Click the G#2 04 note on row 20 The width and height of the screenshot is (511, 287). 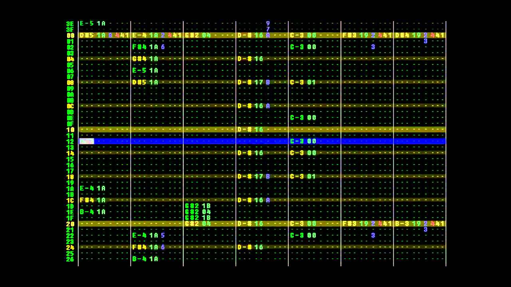198,224
